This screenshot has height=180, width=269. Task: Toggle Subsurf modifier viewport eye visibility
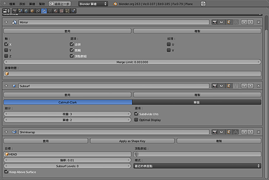pos(221,86)
